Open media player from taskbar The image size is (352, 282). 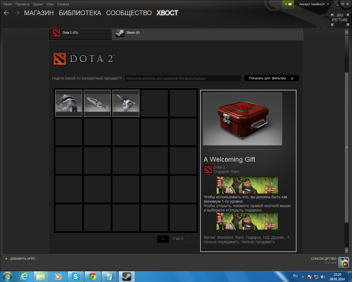[58, 276]
